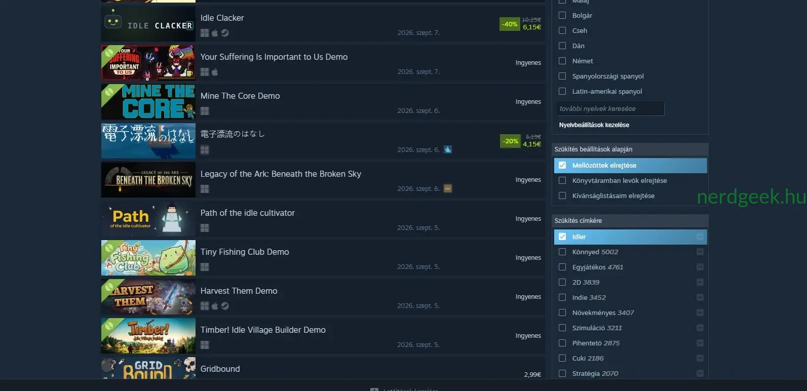This screenshot has height=391, width=807.
Task: Exclude the 2D tag with its minus icon
Action: click(x=700, y=282)
